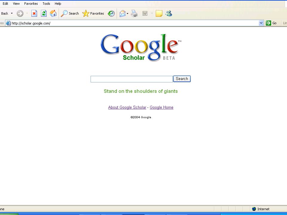Expand the Mail options dropdown arrow
Viewport: 287px width, 215px height.
pos(127,13)
